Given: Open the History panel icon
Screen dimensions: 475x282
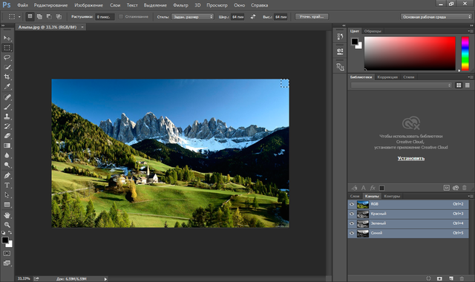Looking at the screenshot, I should pyautogui.click(x=340, y=36).
